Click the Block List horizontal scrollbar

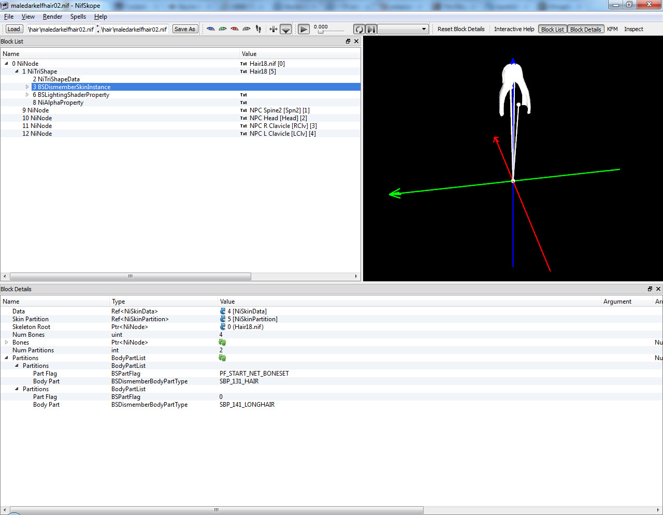[x=131, y=277]
